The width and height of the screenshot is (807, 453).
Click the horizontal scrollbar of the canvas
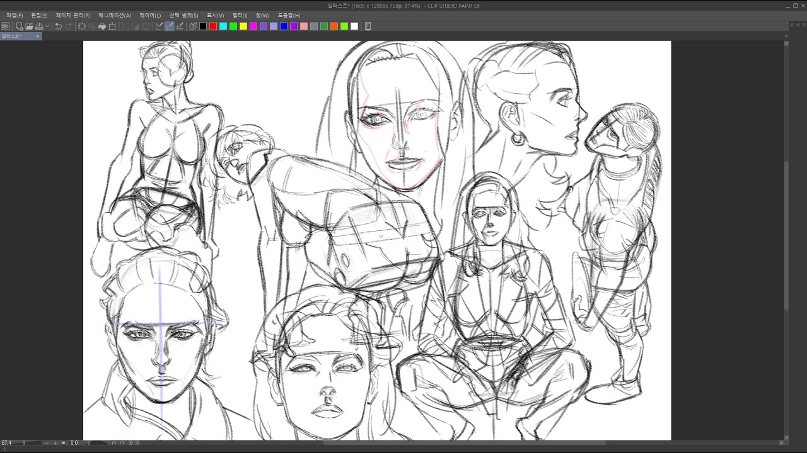coord(464,443)
